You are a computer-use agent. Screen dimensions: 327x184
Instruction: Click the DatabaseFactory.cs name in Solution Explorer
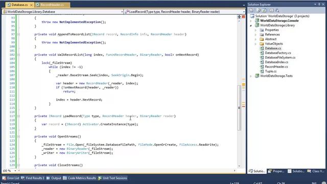click(x=278, y=53)
